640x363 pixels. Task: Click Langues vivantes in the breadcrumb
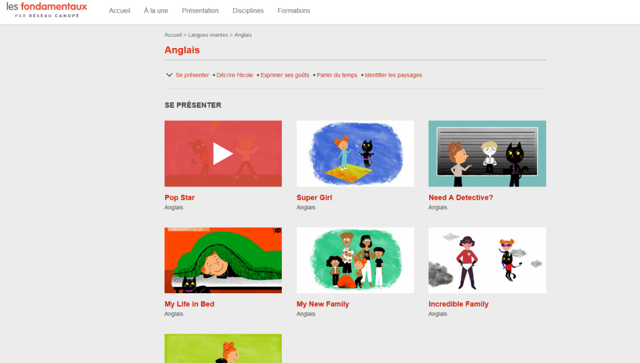point(208,35)
